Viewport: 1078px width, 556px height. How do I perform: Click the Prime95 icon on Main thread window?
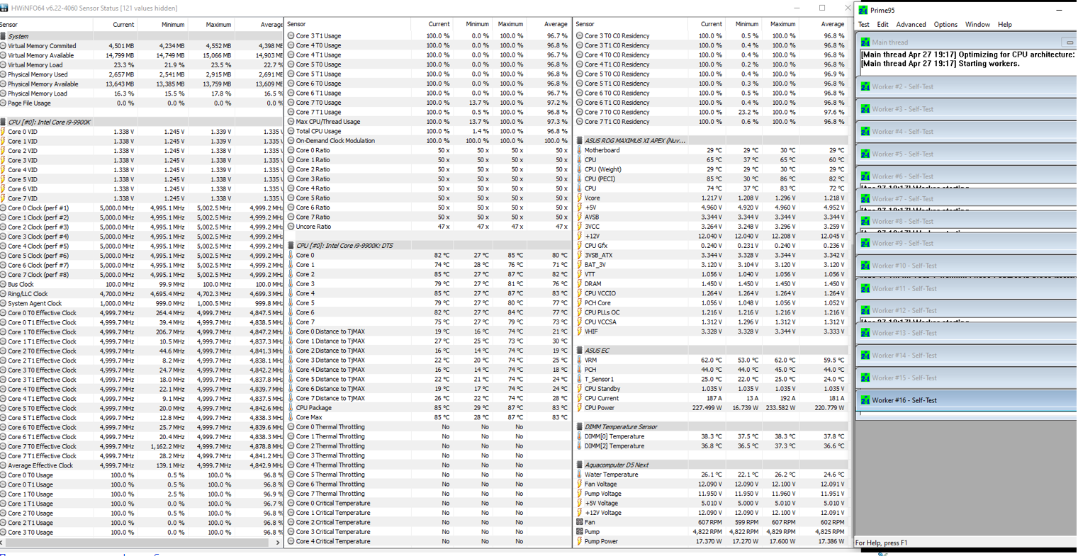tap(865, 42)
